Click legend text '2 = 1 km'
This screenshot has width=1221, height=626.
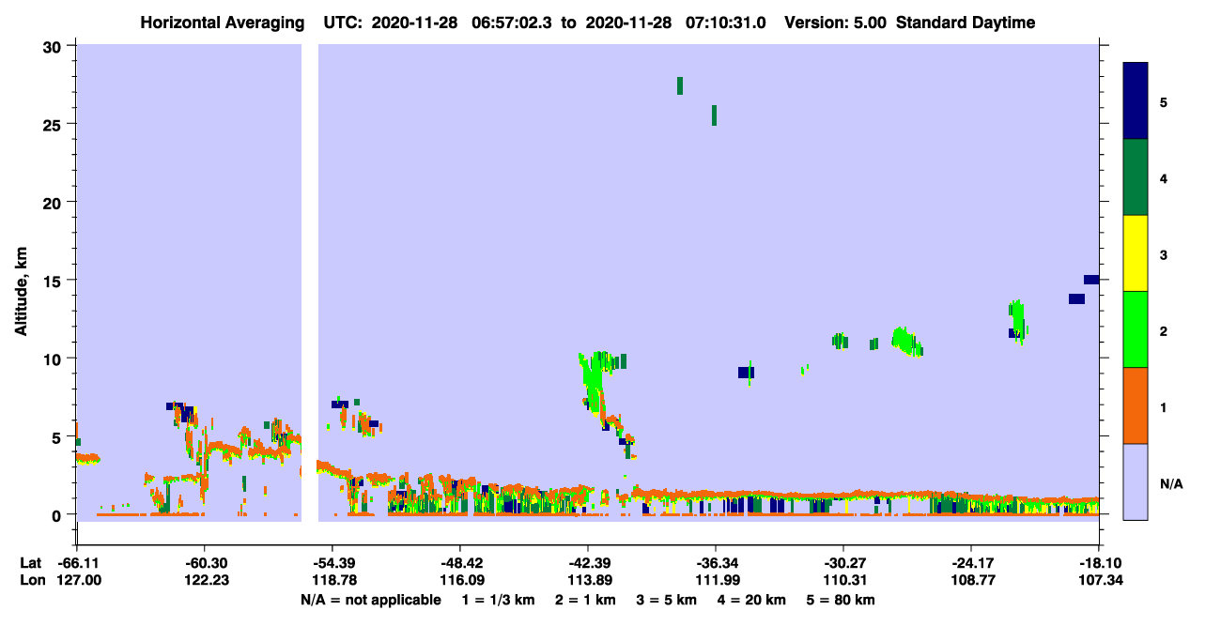coord(583,600)
